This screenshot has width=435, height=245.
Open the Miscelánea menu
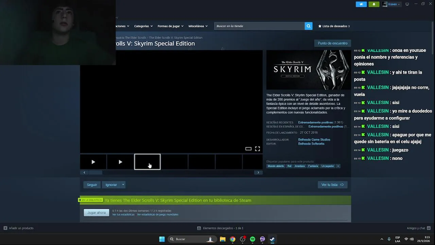tap(198, 26)
